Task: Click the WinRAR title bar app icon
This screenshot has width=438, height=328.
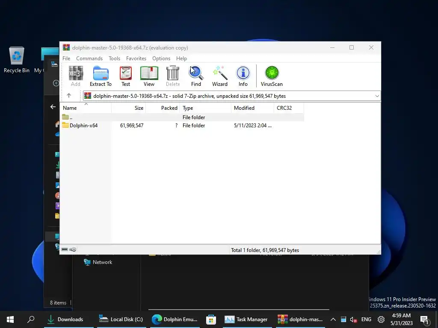Action: (x=66, y=47)
